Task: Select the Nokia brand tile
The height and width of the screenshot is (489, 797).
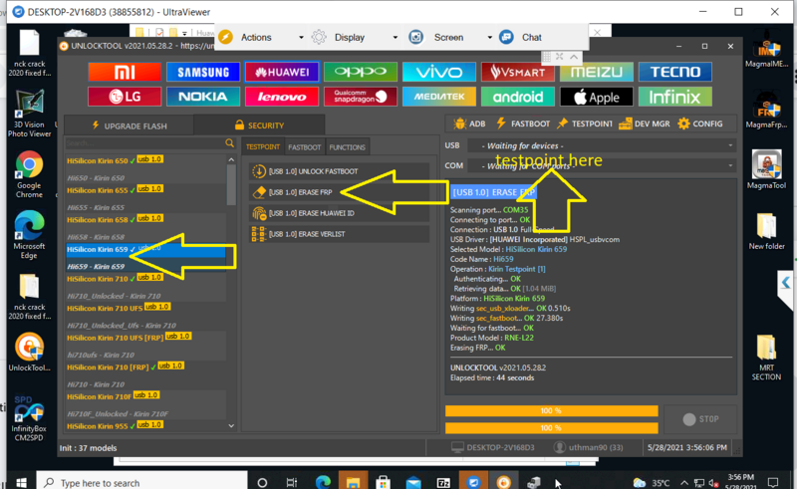Action: tap(203, 97)
